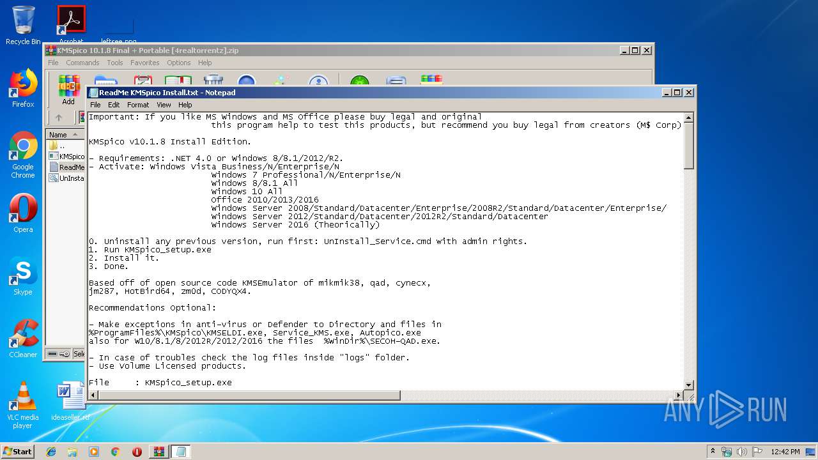The height and width of the screenshot is (460, 818).
Task: Click the Find icon in WinRAR toolbar
Action: coord(247,80)
